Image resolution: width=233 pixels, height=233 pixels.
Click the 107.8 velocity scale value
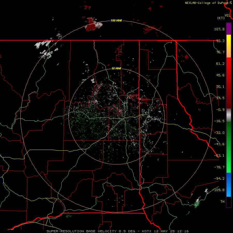click(219, 29)
